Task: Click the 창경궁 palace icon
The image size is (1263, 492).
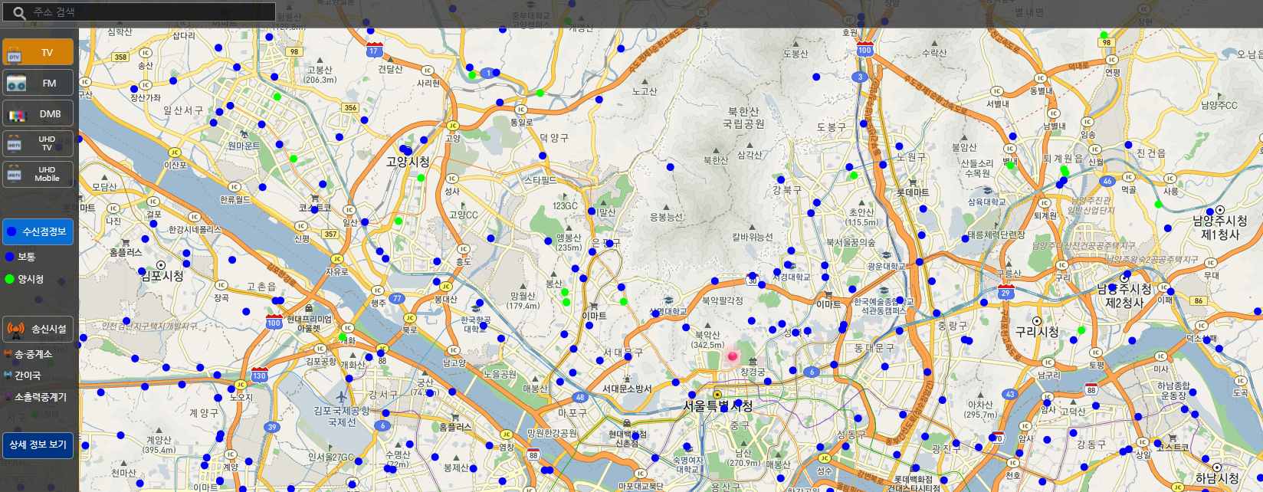Action: (x=753, y=362)
